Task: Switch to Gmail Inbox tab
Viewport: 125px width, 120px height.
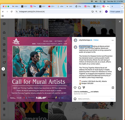Action: (x=16, y=6)
